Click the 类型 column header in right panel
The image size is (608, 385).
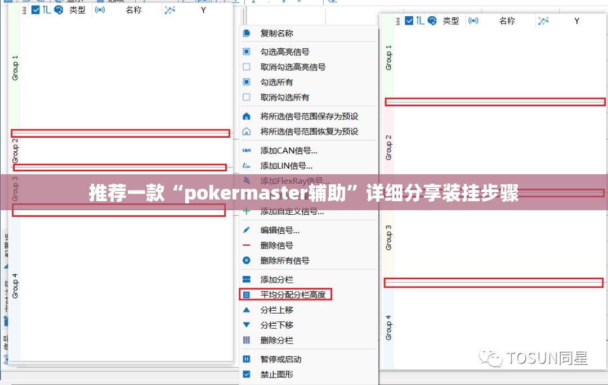click(450, 21)
